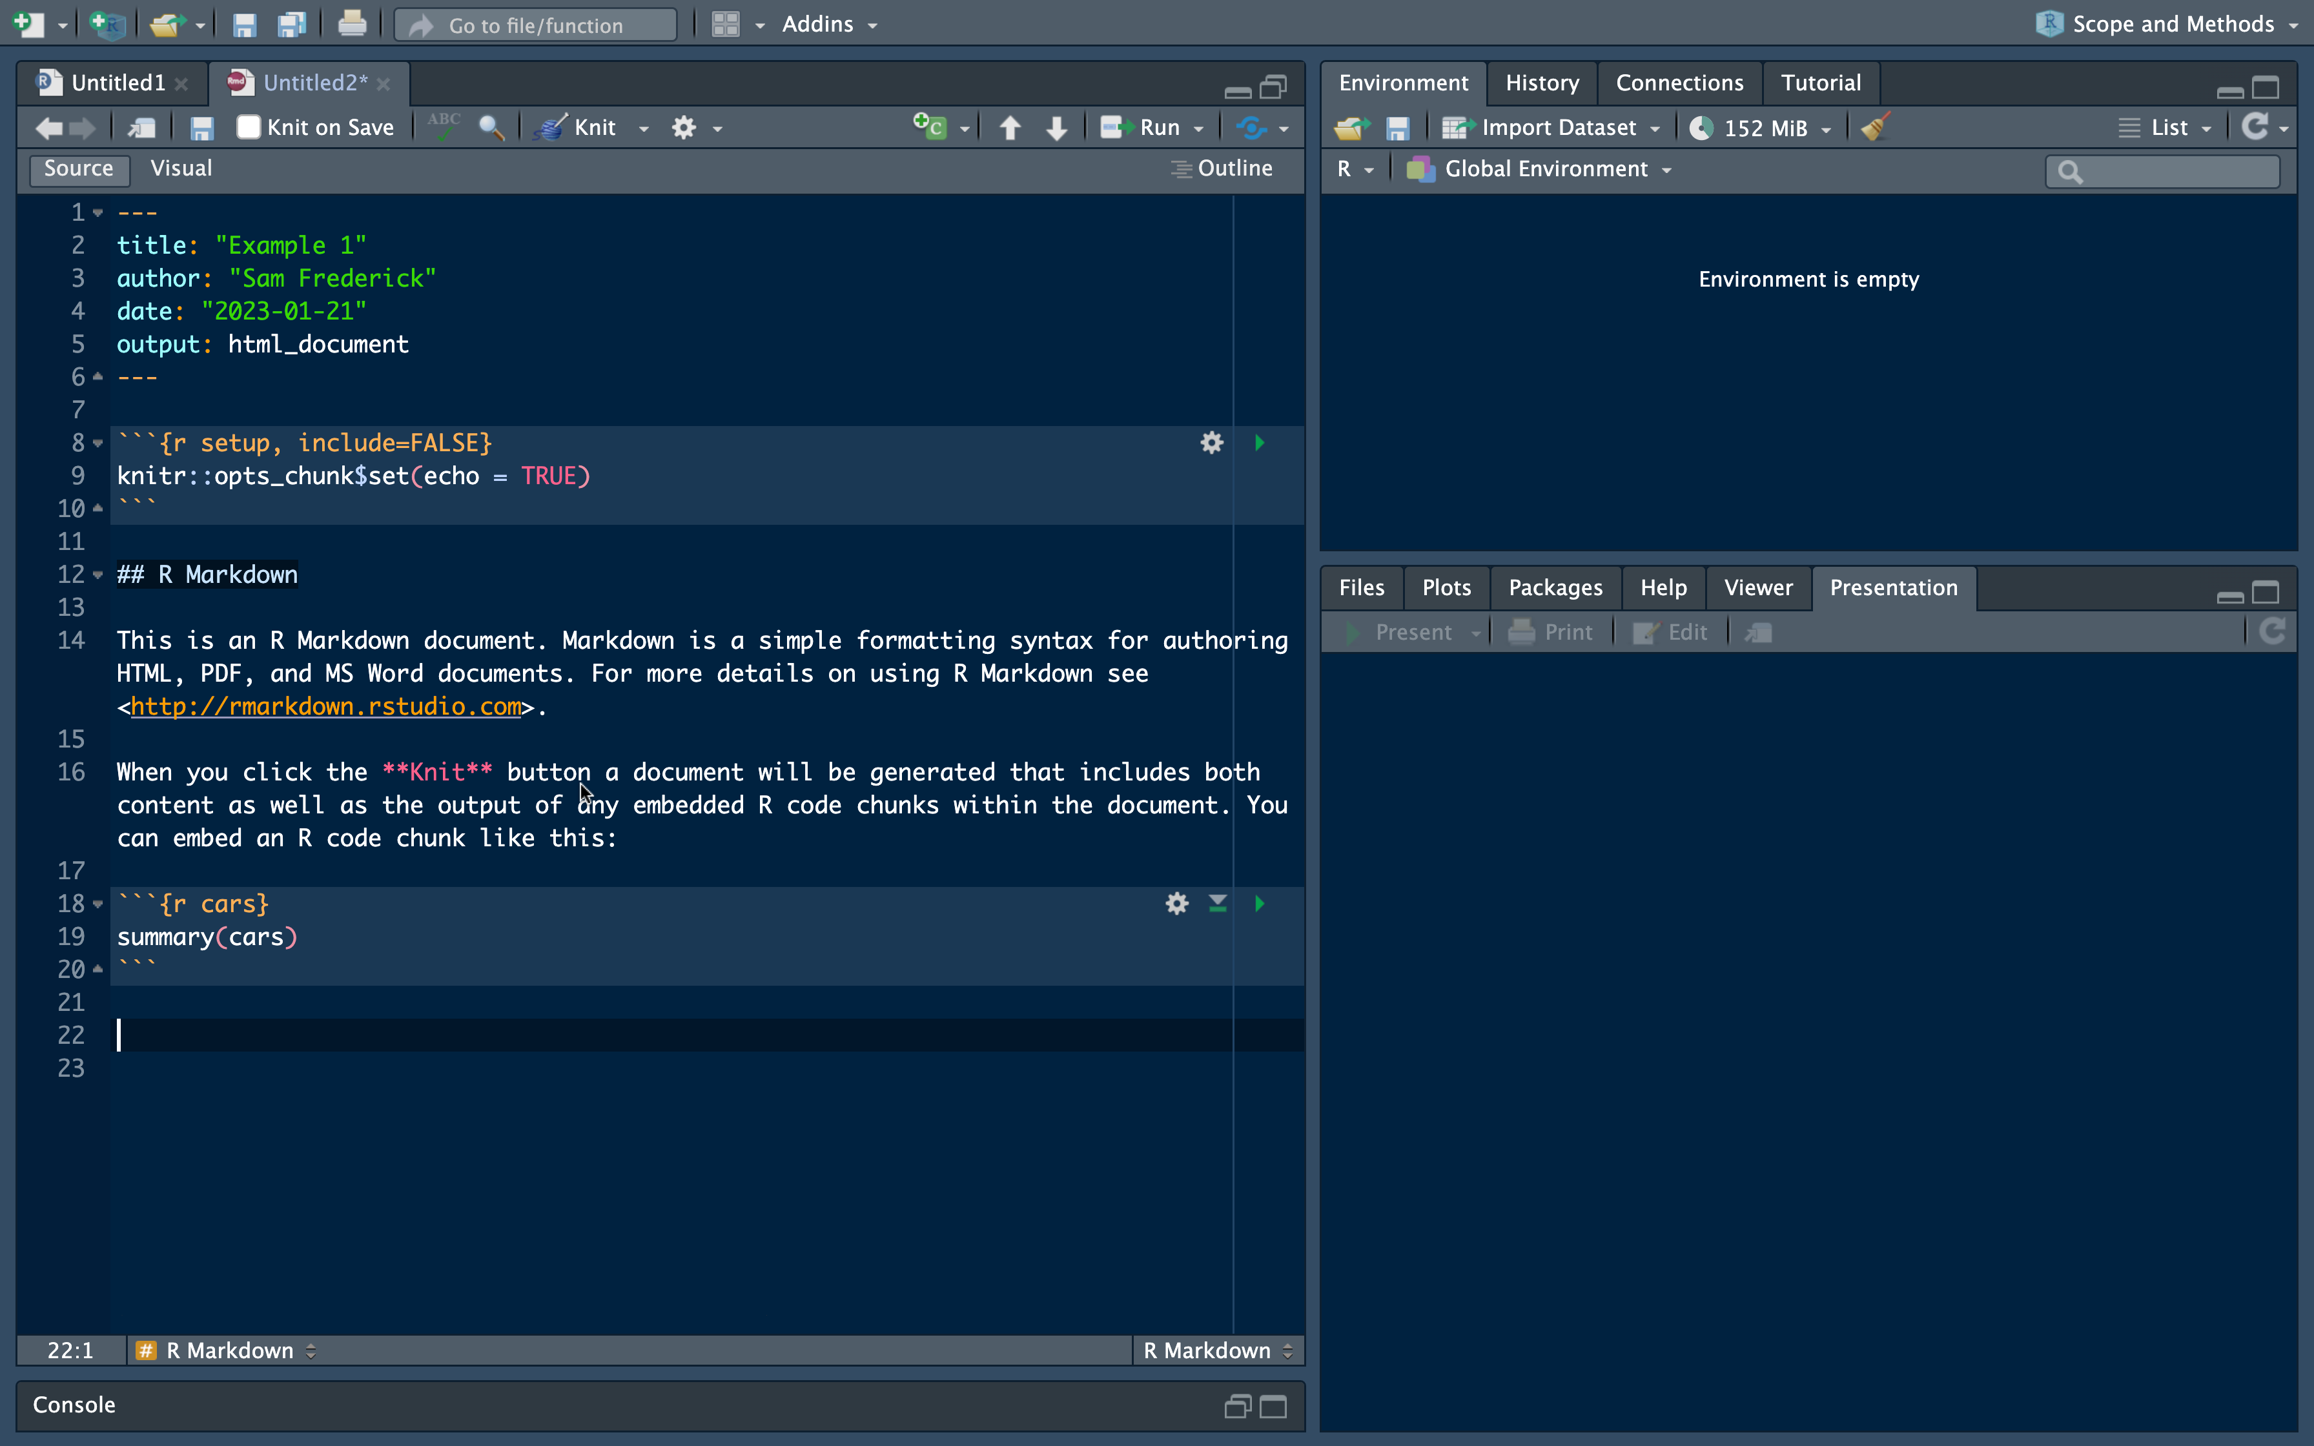Run all chunks above cars chunk
Image resolution: width=2314 pixels, height=1446 pixels.
point(1217,904)
